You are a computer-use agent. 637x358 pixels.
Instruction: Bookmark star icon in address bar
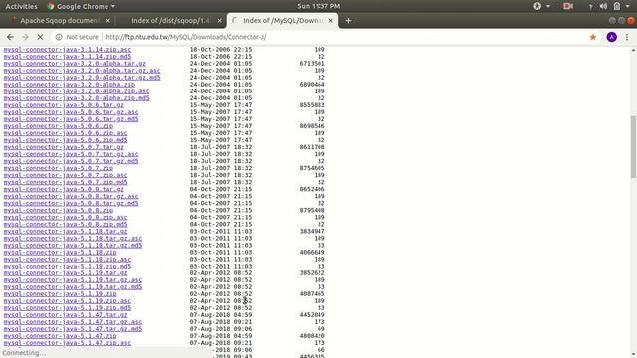pyautogui.click(x=593, y=37)
